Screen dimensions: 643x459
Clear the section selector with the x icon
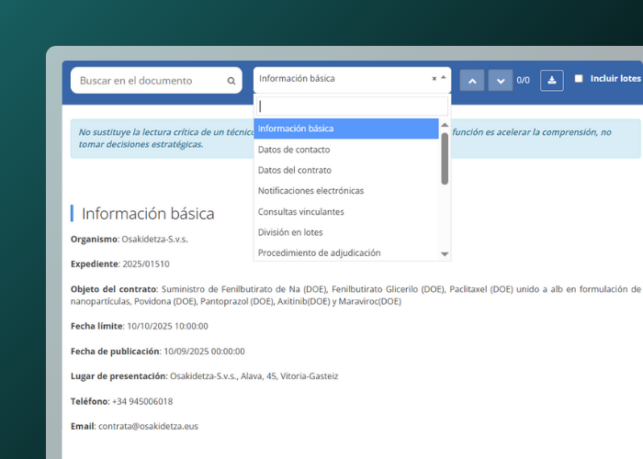click(434, 79)
